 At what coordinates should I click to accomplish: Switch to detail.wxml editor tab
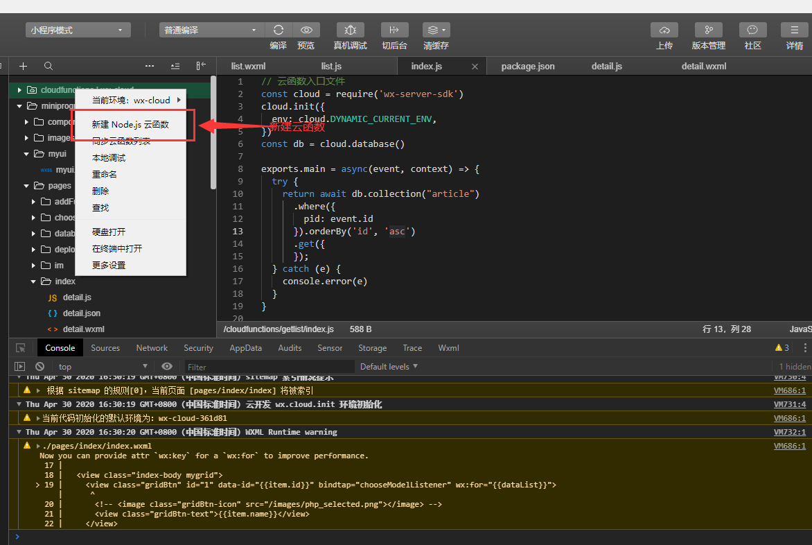pos(704,67)
